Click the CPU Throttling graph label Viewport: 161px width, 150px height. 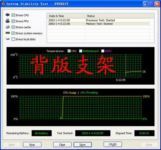tap(89, 93)
